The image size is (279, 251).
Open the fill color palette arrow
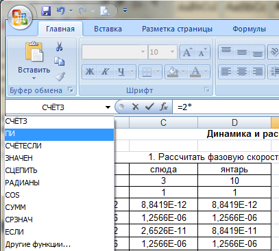click(184, 72)
